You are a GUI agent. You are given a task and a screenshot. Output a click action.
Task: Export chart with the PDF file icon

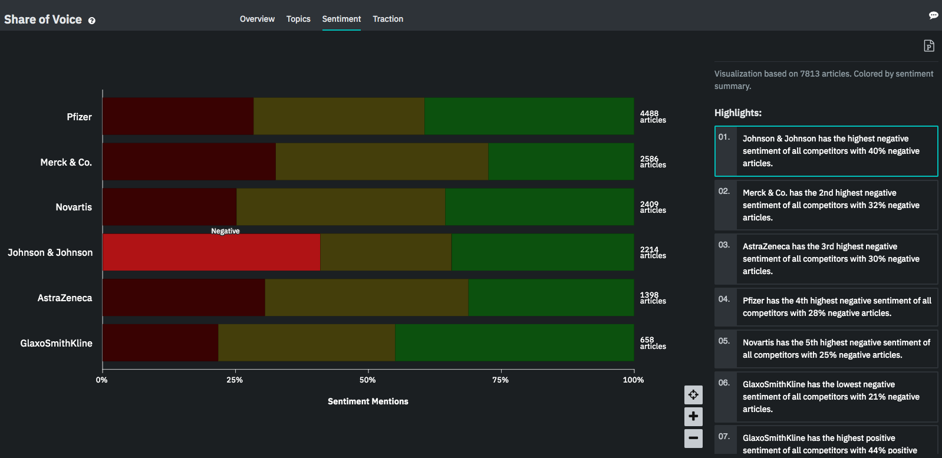point(929,45)
